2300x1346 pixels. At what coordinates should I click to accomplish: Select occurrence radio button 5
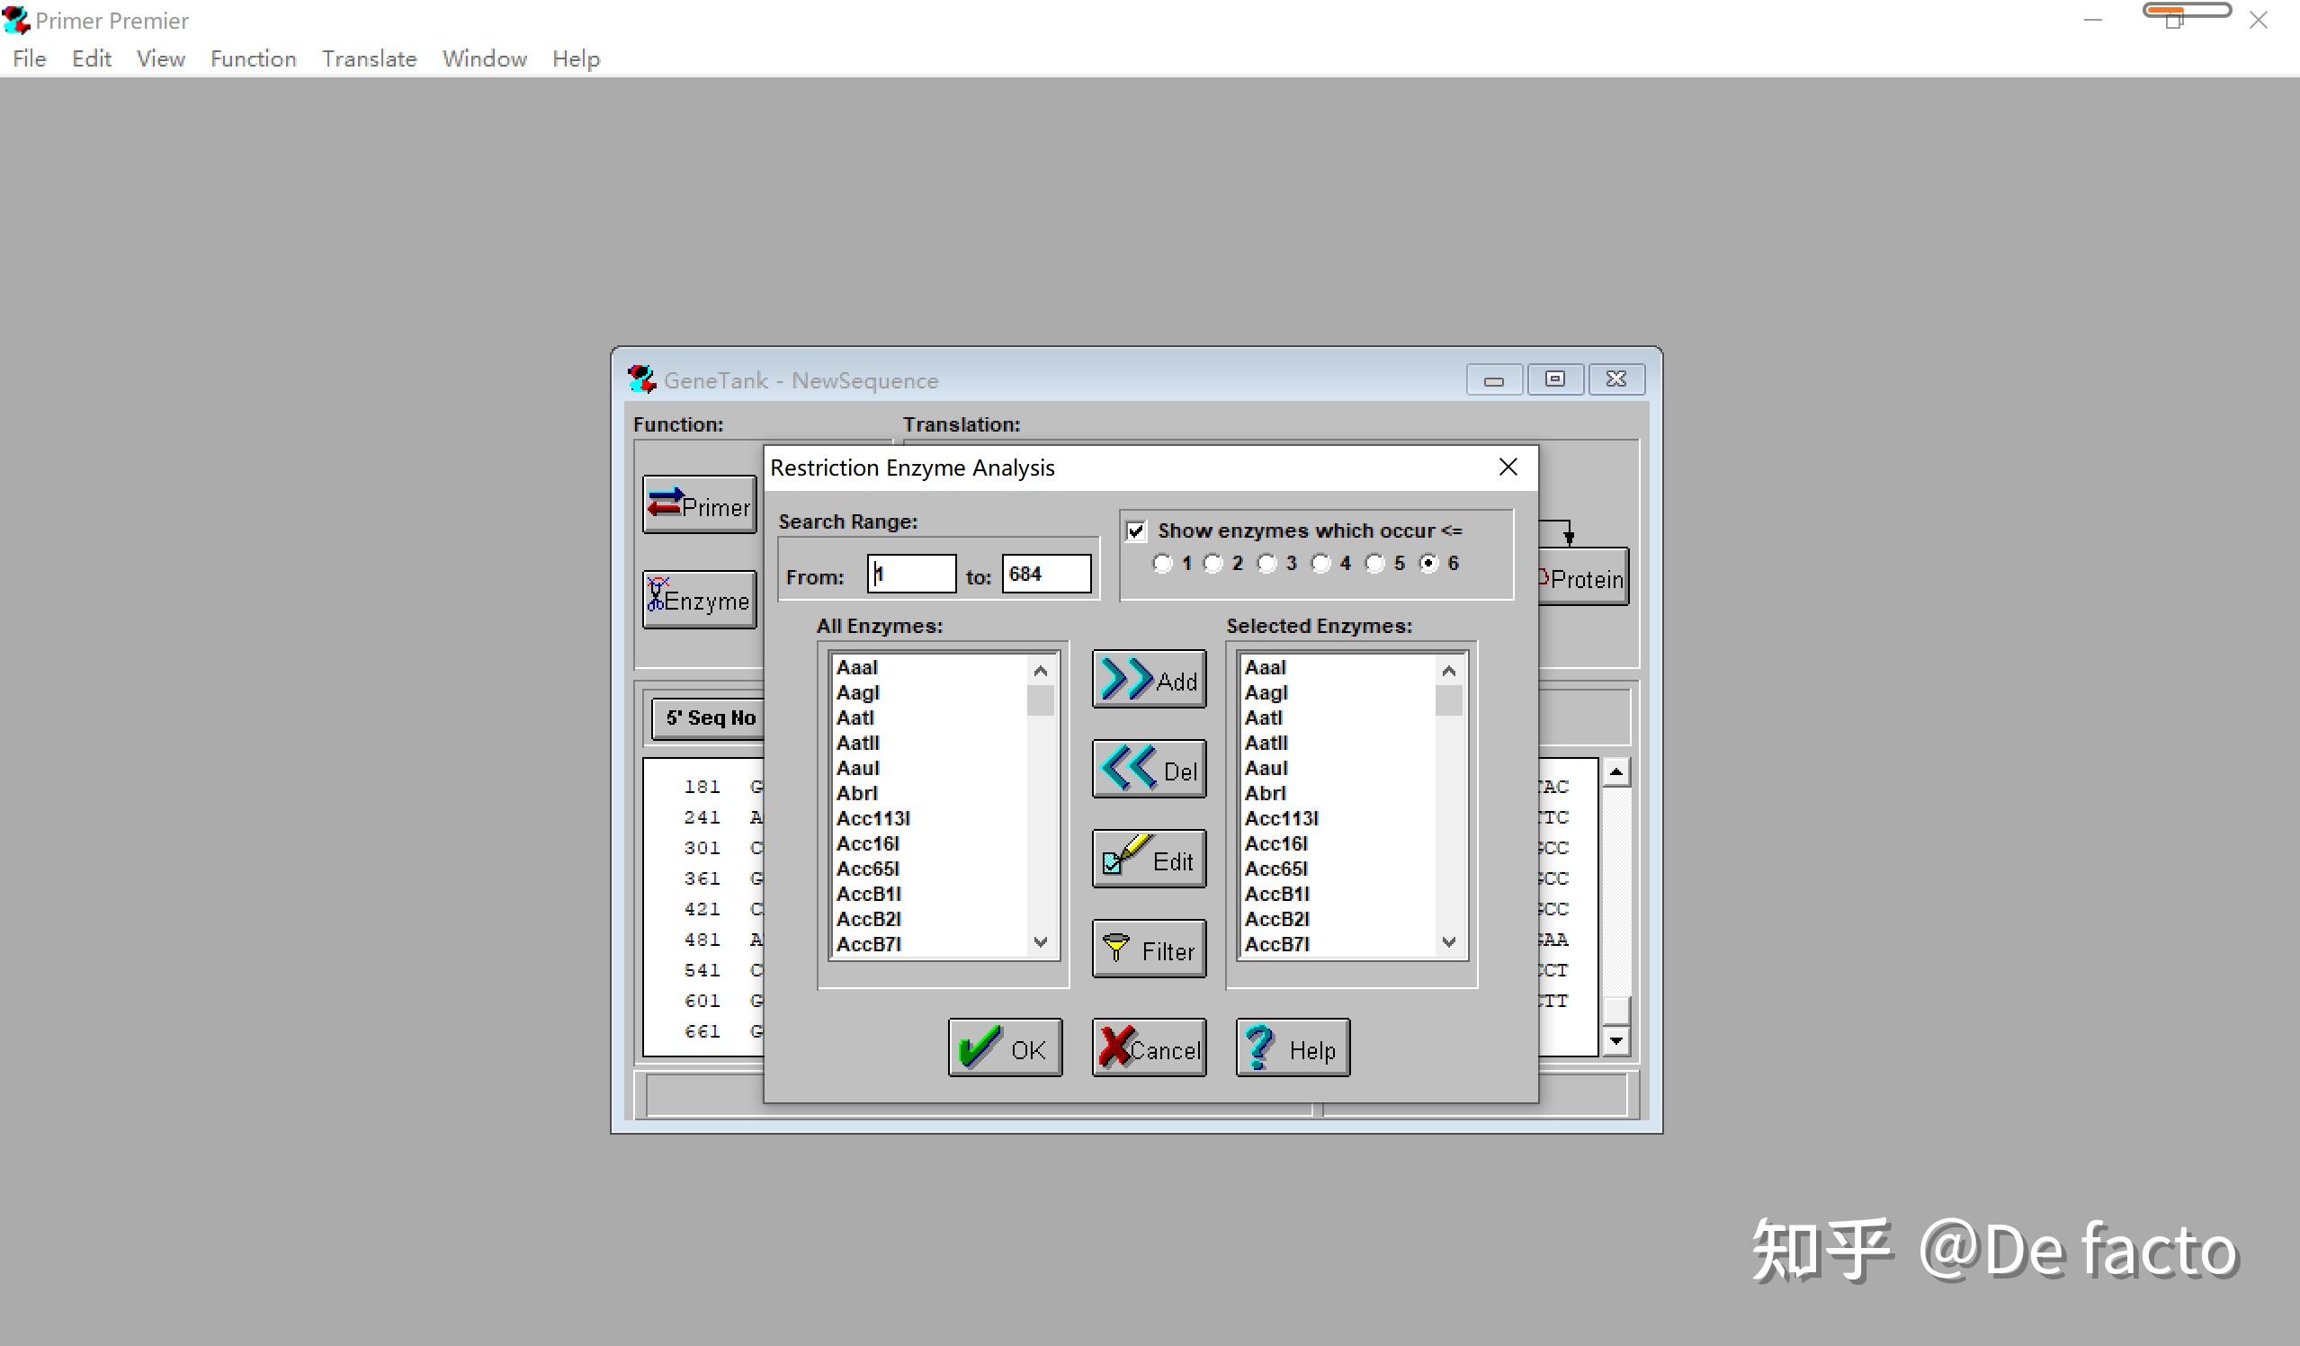tap(1374, 564)
